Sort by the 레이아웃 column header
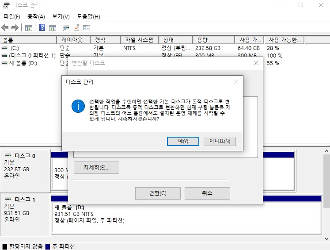Viewport: 330px width, 250px height. pos(73,40)
